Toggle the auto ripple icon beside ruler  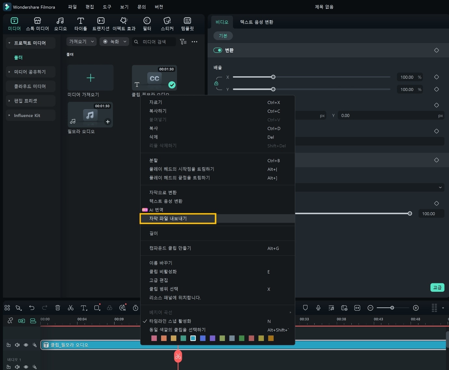click(x=21, y=321)
